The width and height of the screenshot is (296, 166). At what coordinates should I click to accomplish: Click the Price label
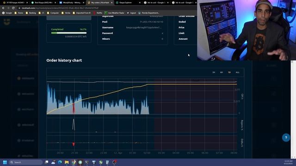point(181,28)
